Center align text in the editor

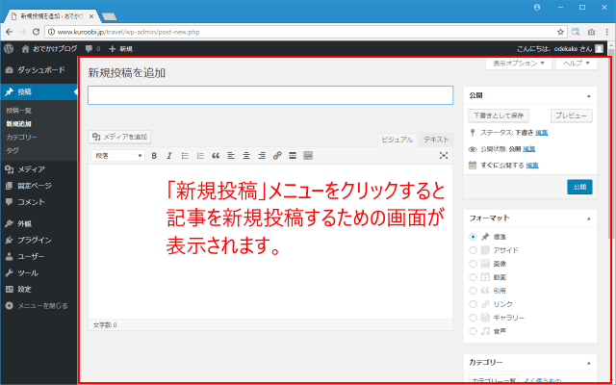coord(246,156)
